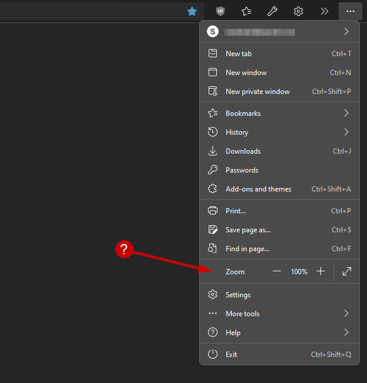Click the Ctrl+Shift+Q shortcut text

[x=331, y=355]
